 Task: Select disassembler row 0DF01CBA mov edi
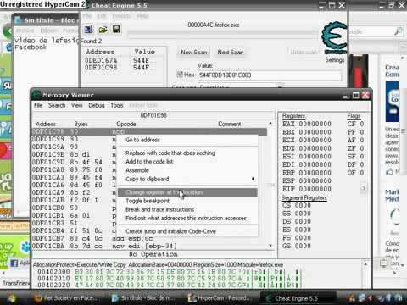point(149,246)
